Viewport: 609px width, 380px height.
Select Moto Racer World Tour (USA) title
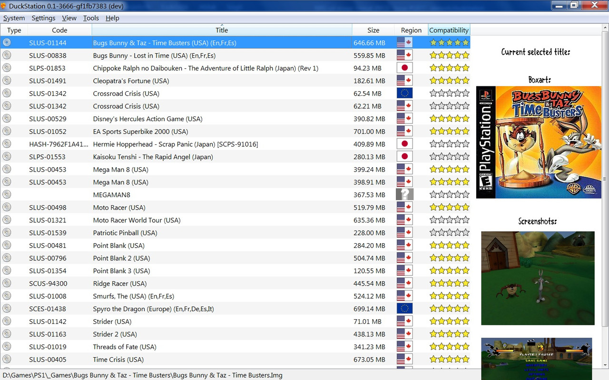[x=137, y=220]
